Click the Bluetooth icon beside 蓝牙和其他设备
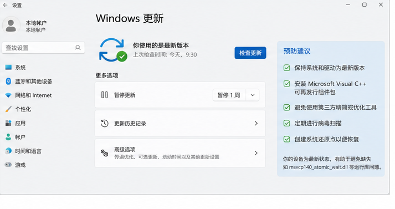The width and height of the screenshot is (395, 209). coord(8,81)
